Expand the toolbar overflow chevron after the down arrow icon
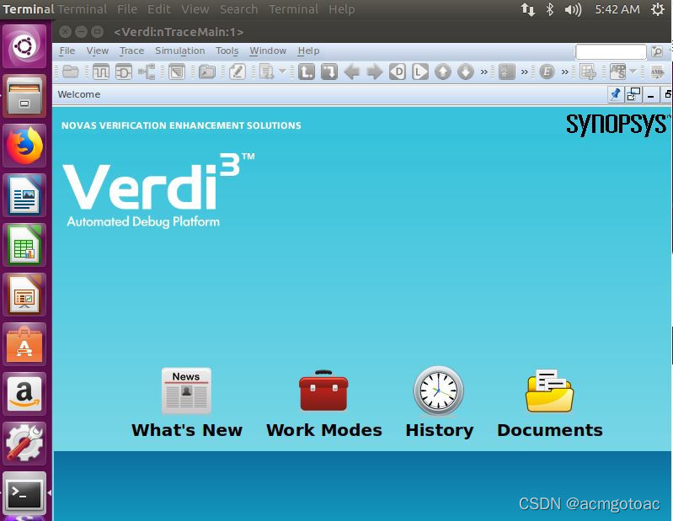 (x=483, y=72)
